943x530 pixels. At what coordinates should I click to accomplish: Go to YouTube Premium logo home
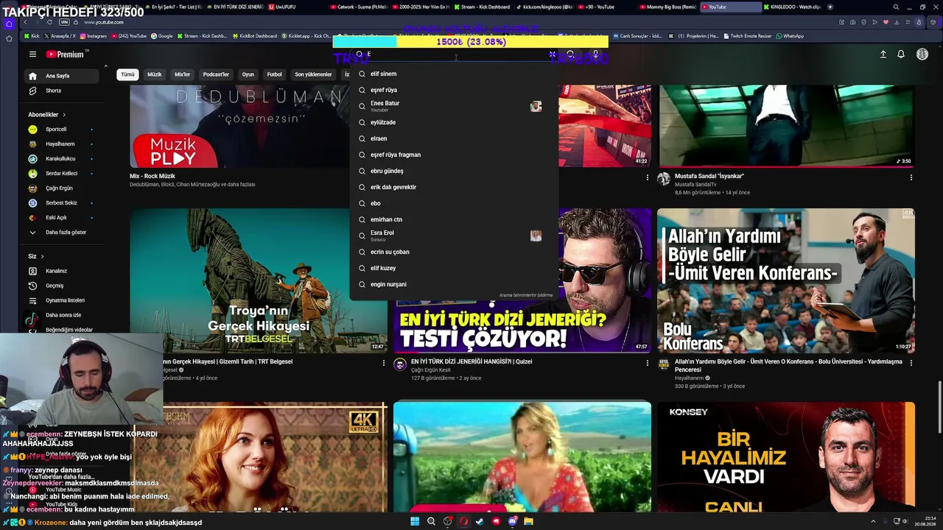click(x=66, y=54)
